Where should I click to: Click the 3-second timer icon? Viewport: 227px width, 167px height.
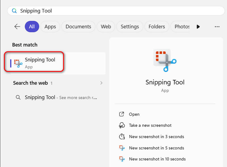pos(122,136)
